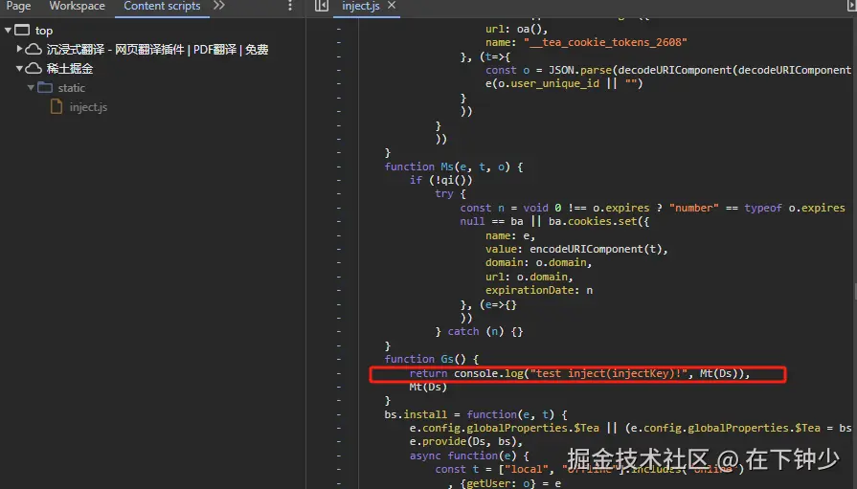Show more navigator tabs via double chevron
This screenshot has width=857, height=489.
point(219,7)
